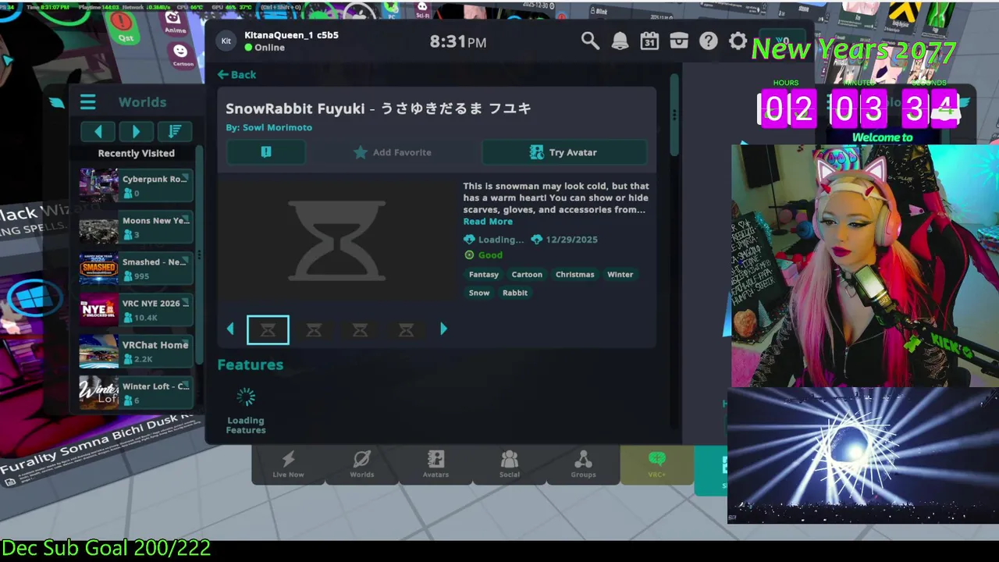Click the Anime category icon behind menu
The width and height of the screenshot is (999, 562).
tap(175, 22)
